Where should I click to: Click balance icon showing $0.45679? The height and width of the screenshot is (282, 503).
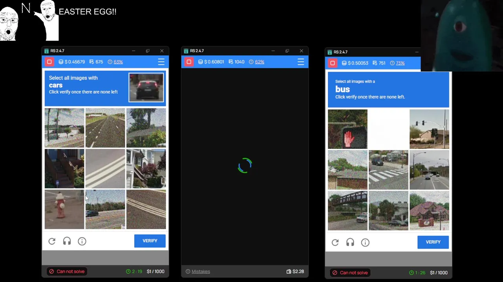tap(61, 62)
